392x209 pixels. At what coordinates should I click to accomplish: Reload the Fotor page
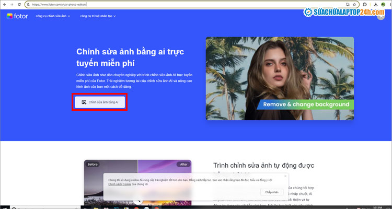coord(19,5)
